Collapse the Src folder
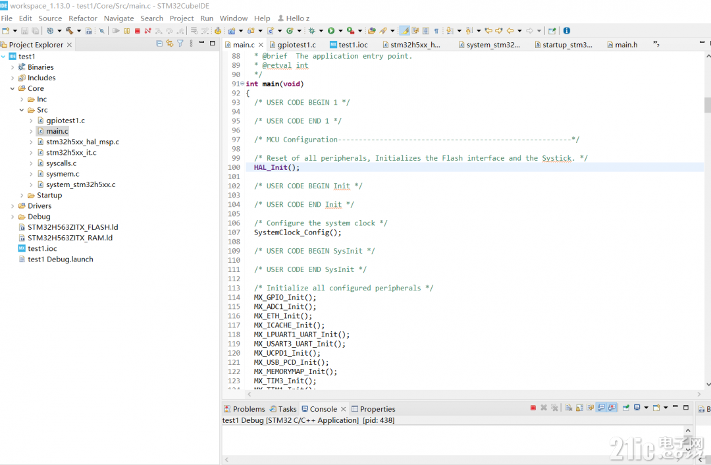711x465 pixels. 22,110
